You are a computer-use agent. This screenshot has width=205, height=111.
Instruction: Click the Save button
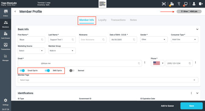pos(192,106)
